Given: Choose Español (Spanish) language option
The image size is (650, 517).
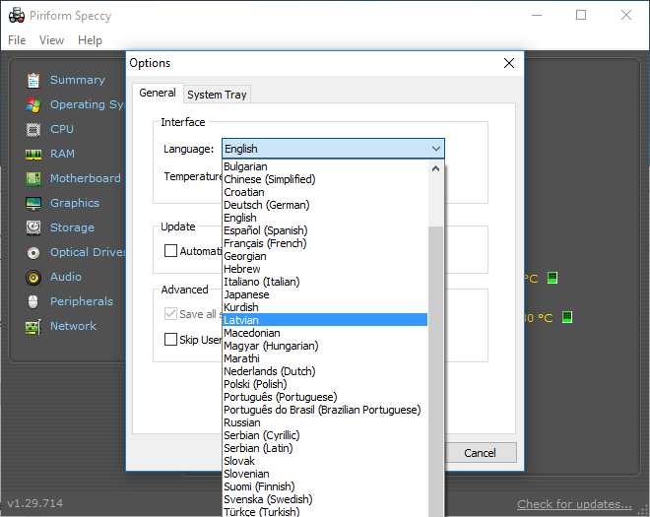Looking at the screenshot, I should (x=325, y=230).
